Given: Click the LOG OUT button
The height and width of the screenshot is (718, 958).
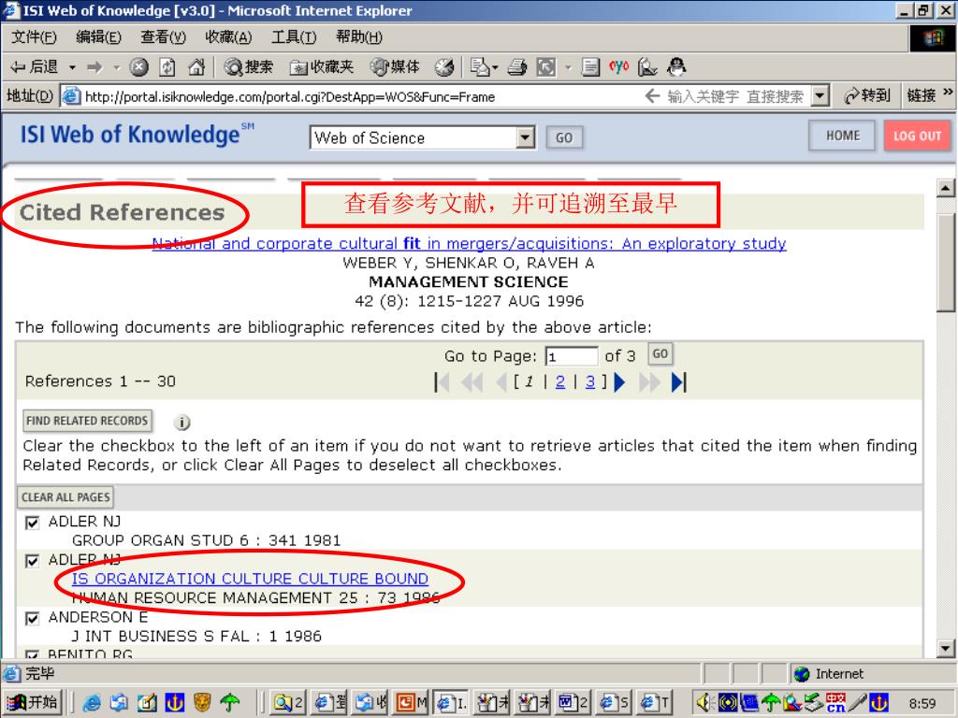Looking at the screenshot, I should point(917,136).
